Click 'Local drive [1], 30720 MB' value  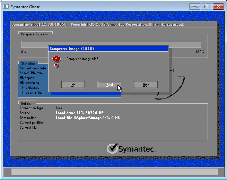click(80, 113)
